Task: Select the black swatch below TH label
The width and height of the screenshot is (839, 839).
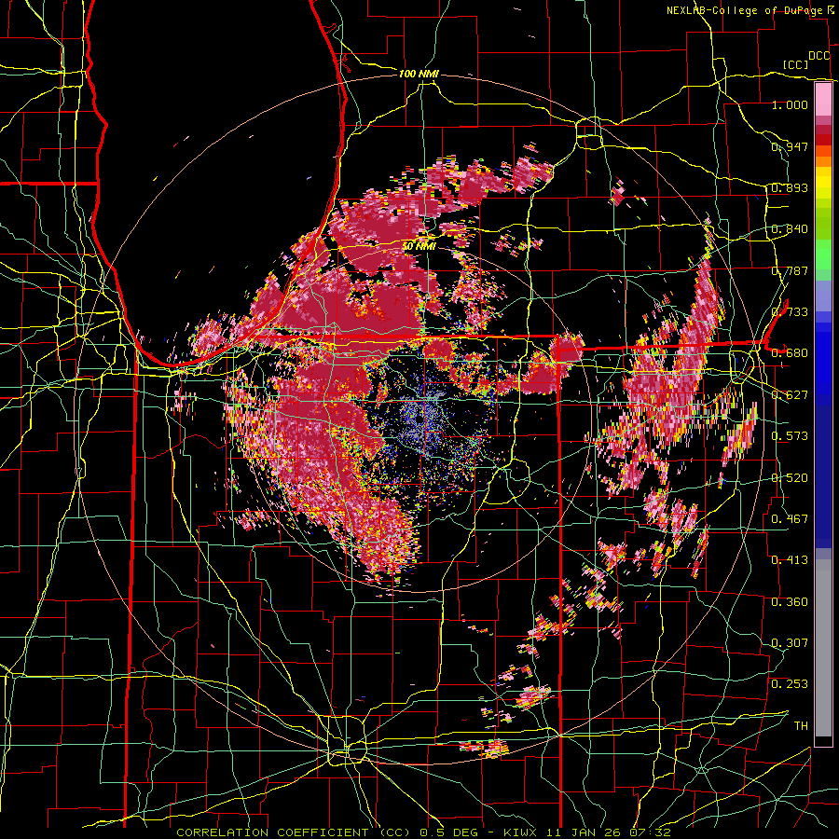Action: click(823, 741)
